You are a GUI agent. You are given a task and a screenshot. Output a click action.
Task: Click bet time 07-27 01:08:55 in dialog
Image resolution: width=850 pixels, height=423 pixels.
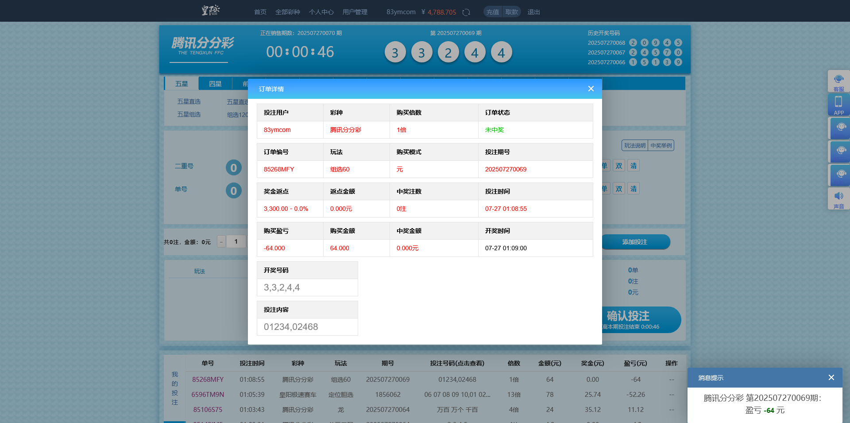[506, 209]
